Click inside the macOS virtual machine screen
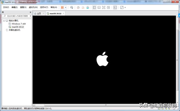 pyautogui.click(x=104, y=60)
